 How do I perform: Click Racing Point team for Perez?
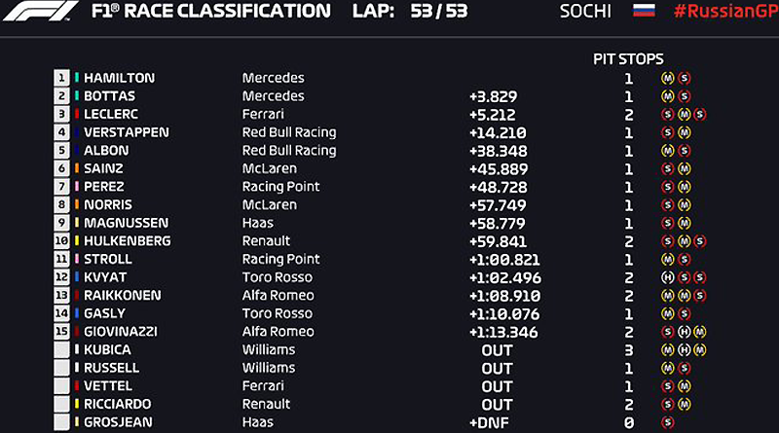pos(280,187)
